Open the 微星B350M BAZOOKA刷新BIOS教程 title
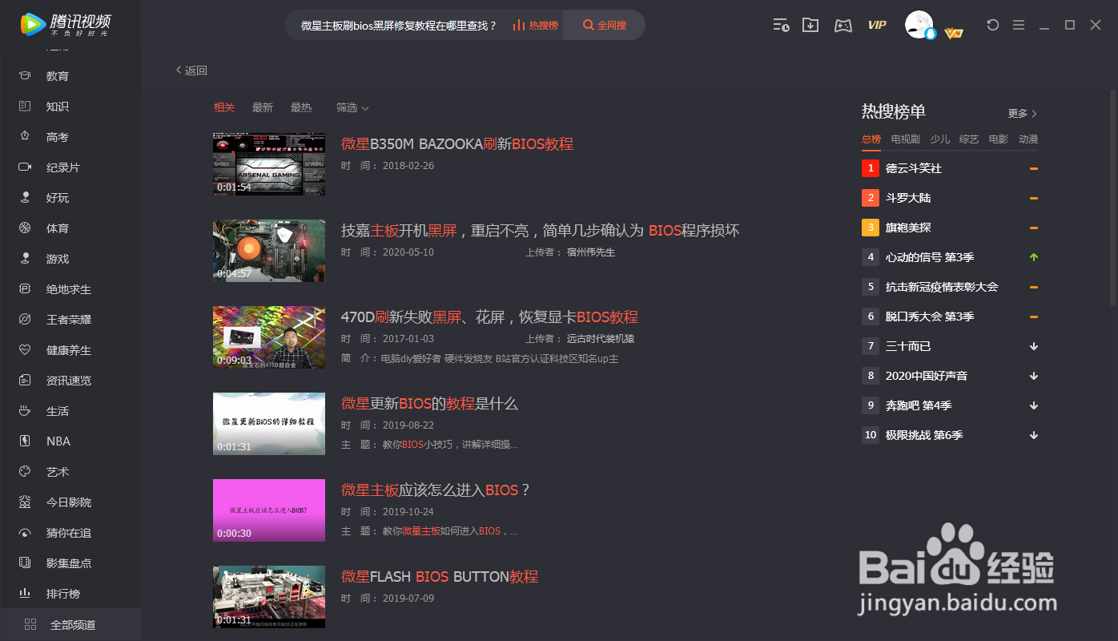The height and width of the screenshot is (641, 1118). pyautogui.click(x=457, y=144)
